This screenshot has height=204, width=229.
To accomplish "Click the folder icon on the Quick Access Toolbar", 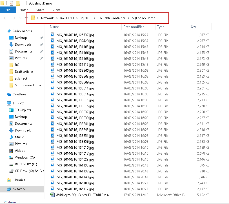I will (x=18, y=3).
